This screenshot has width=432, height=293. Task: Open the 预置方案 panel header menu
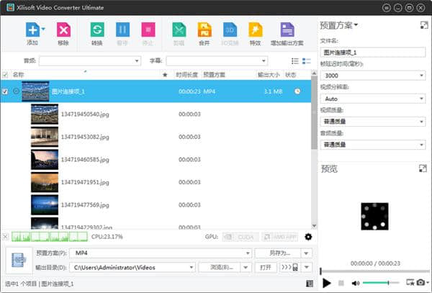(x=339, y=25)
